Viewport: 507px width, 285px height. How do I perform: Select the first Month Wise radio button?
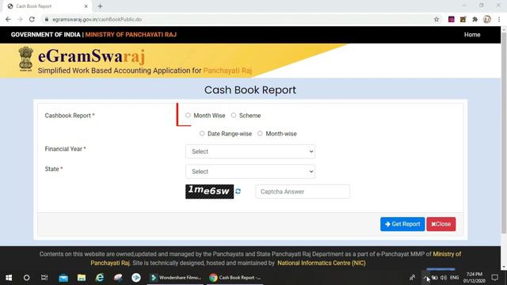pyautogui.click(x=188, y=116)
